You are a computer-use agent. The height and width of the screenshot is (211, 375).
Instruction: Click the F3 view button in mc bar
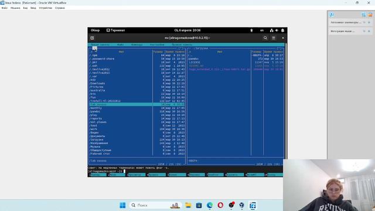click(x=136, y=175)
